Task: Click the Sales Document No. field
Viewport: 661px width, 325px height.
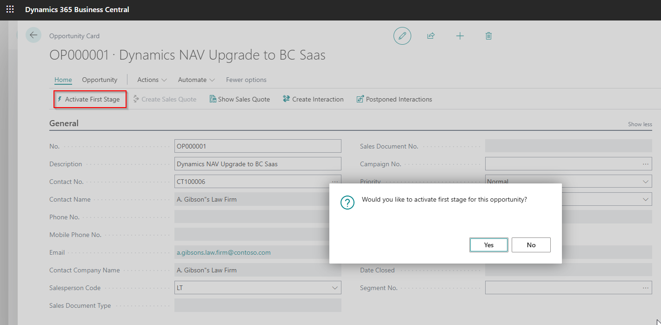Action: click(568, 146)
